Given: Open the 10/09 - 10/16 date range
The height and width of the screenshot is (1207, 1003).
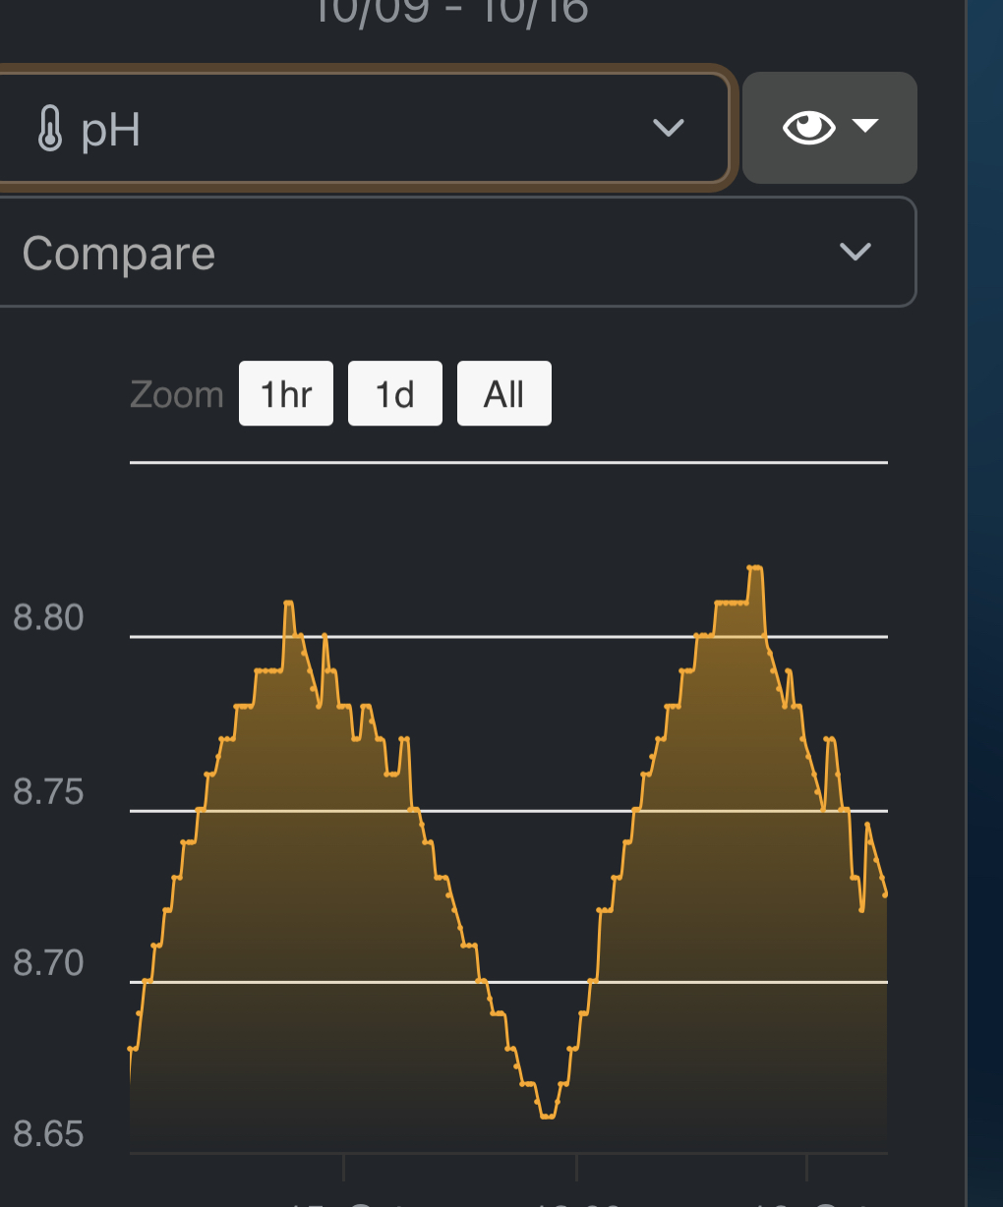Looking at the screenshot, I should click(451, 12).
